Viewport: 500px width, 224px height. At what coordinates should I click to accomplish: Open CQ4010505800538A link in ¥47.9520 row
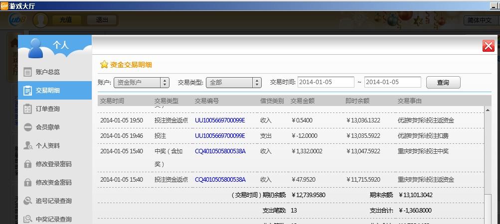[220, 179]
